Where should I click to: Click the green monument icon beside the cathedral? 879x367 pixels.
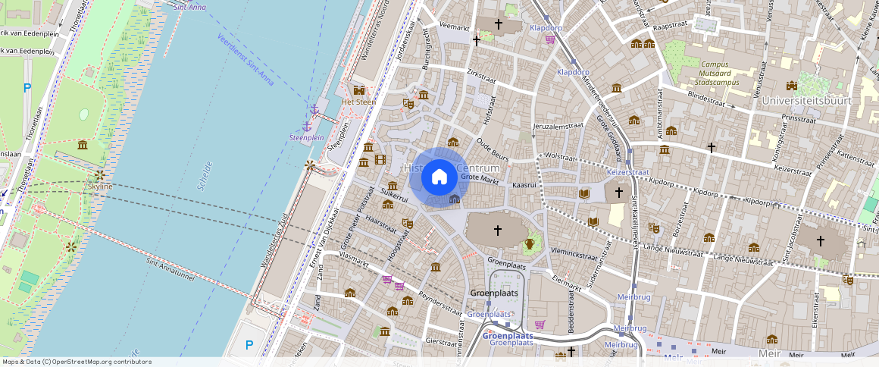530,243
